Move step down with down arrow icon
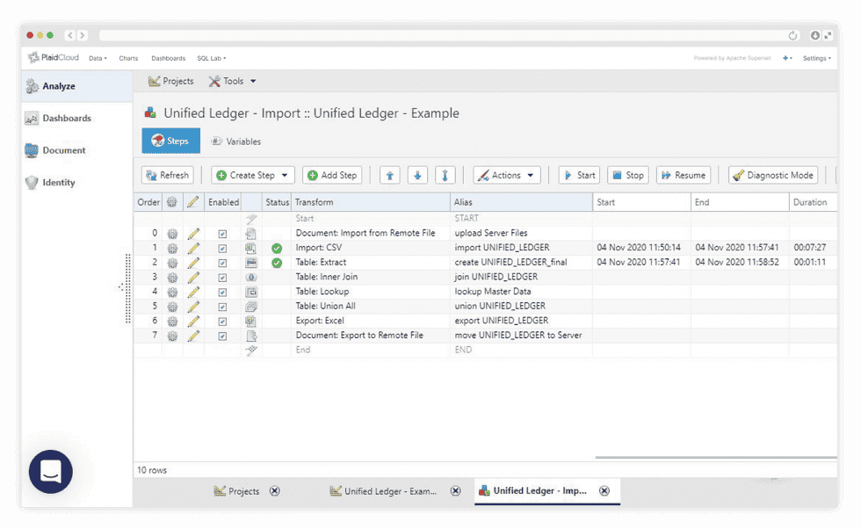This screenshot has height=529, width=861. click(417, 175)
